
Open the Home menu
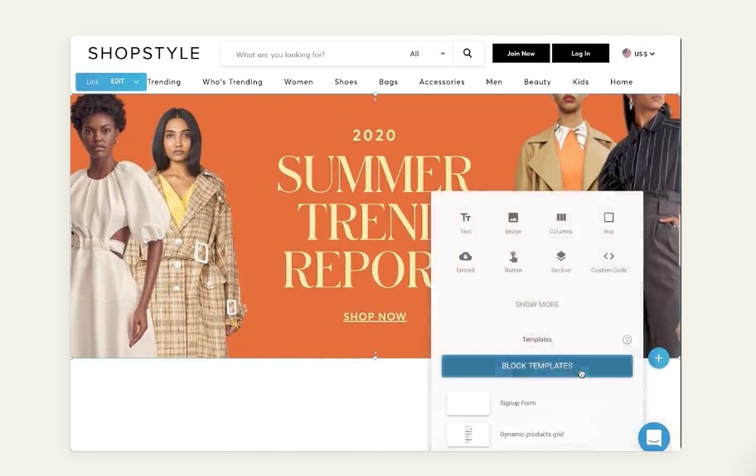(x=621, y=82)
